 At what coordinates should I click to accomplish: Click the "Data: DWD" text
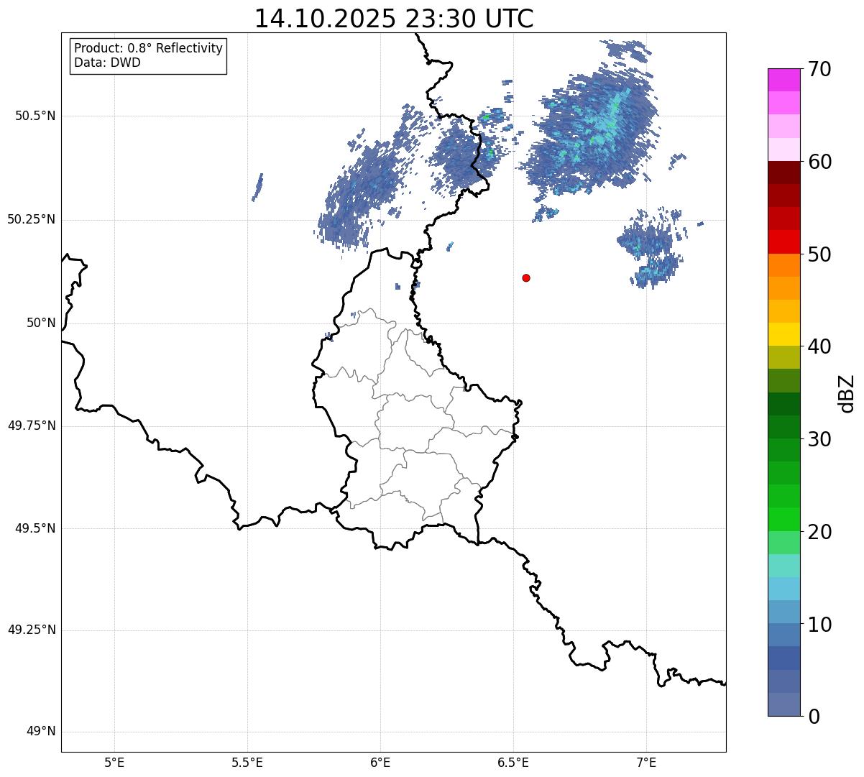107,63
